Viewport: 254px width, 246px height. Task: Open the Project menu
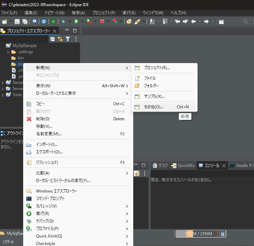104,13
